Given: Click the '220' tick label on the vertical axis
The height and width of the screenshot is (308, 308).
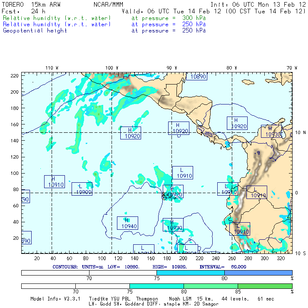Looking at the screenshot, I should 14,76.
